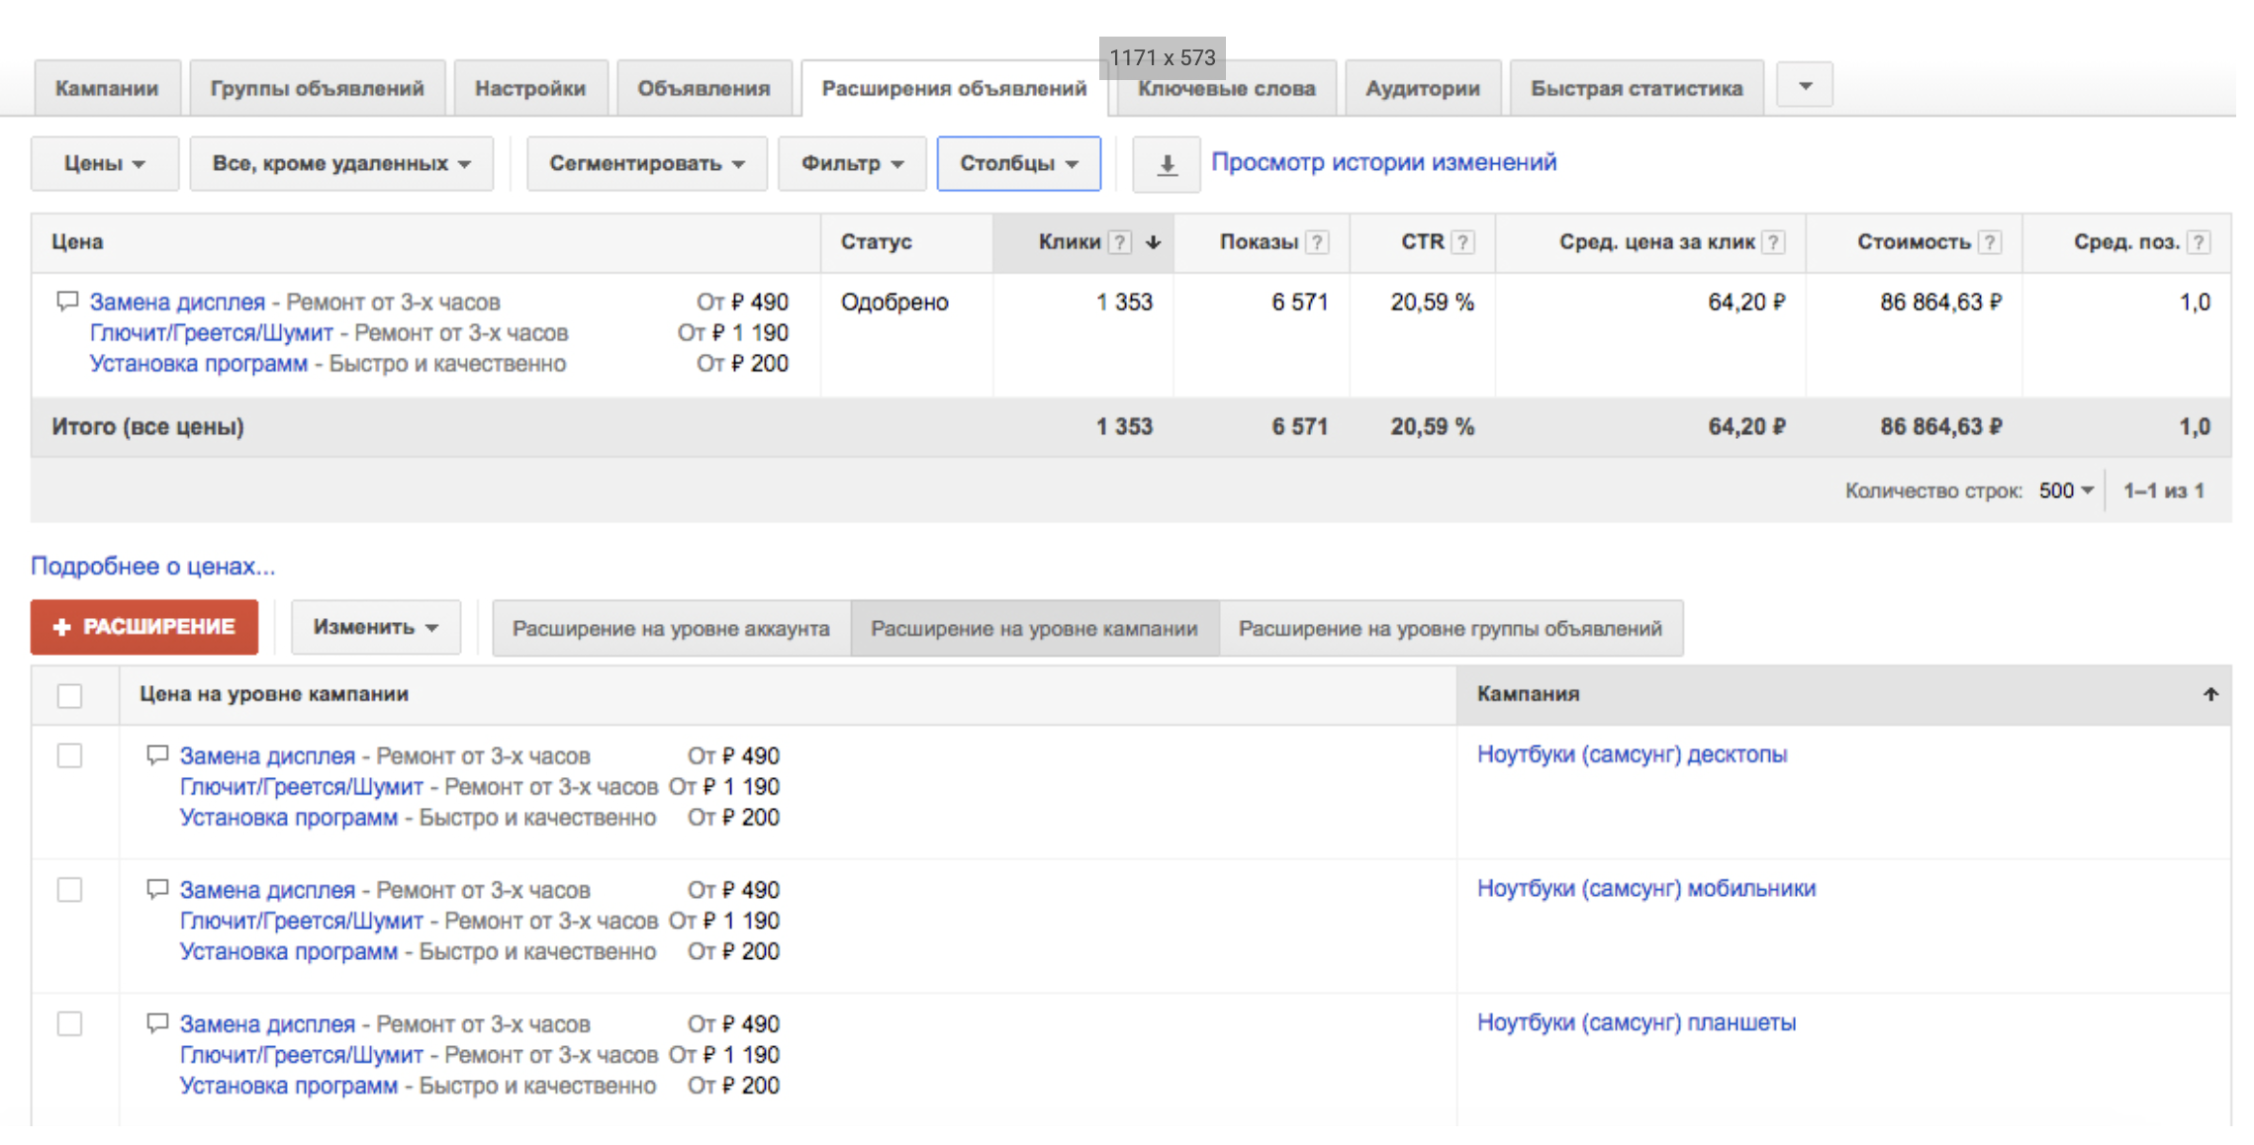Click help icon next to Показы
Viewport: 2254px width, 1145px height.
[x=1317, y=242]
